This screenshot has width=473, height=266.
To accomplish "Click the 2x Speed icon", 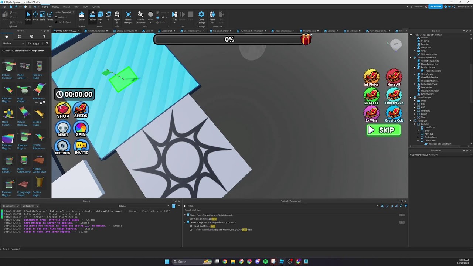I will 371,96.
